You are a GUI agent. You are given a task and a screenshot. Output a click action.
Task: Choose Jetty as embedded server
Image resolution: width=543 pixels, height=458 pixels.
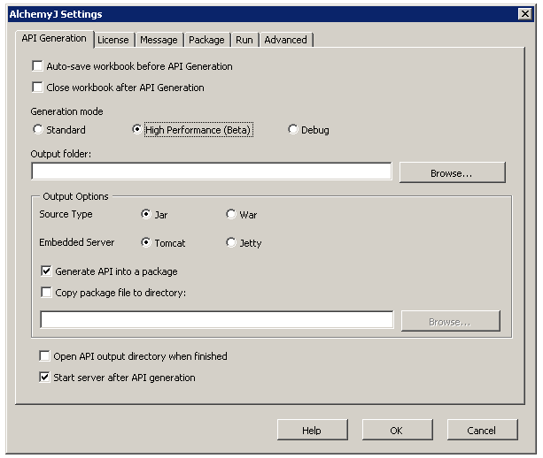[231, 242]
